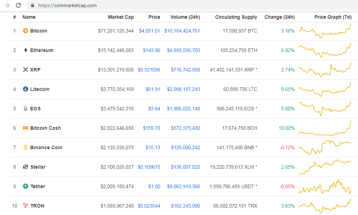Open the Bitcoin name link
The height and width of the screenshot is (215, 358).
(38, 31)
